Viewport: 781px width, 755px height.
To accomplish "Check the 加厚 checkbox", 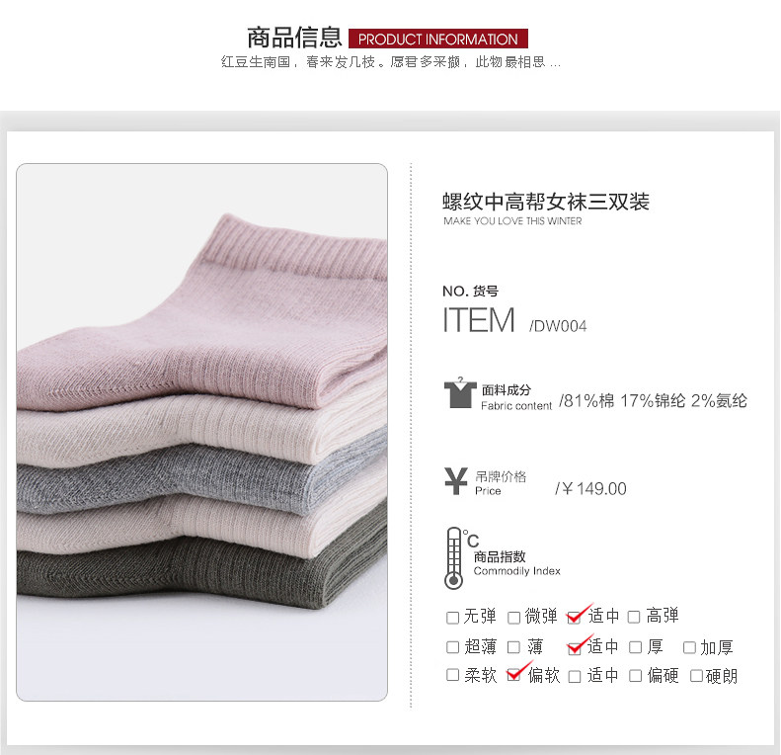I will pos(689,647).
